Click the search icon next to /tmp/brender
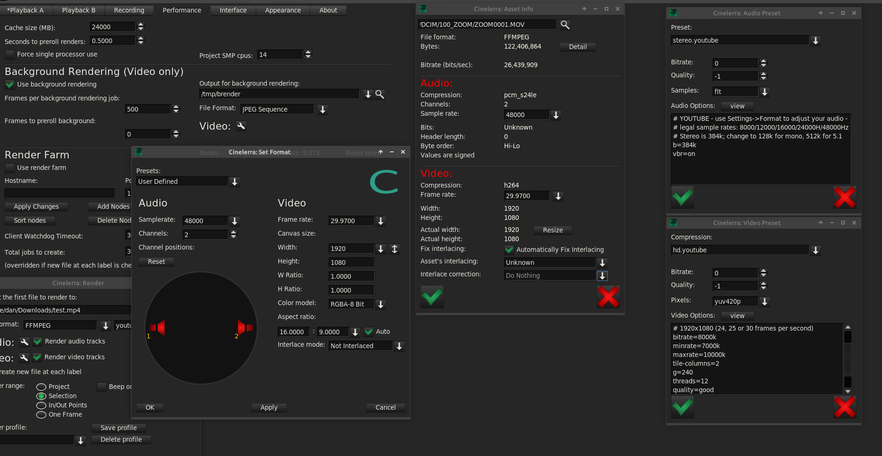This screenshot has width=882, height=456. 380,94
